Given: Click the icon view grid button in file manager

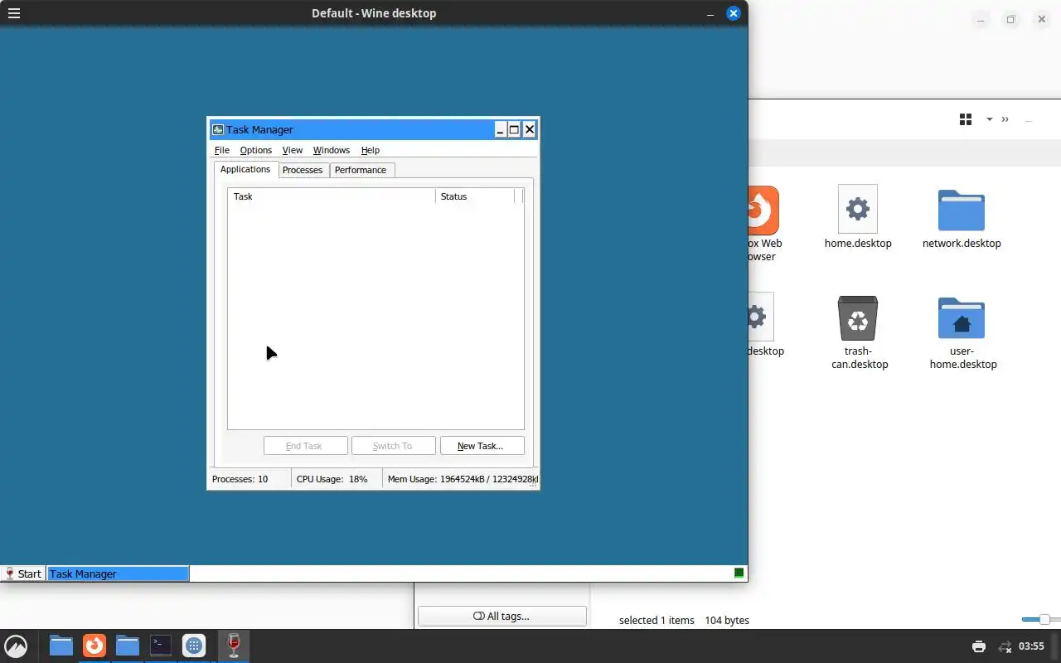Looking at the screenshot, I should (x=966, y=119).
